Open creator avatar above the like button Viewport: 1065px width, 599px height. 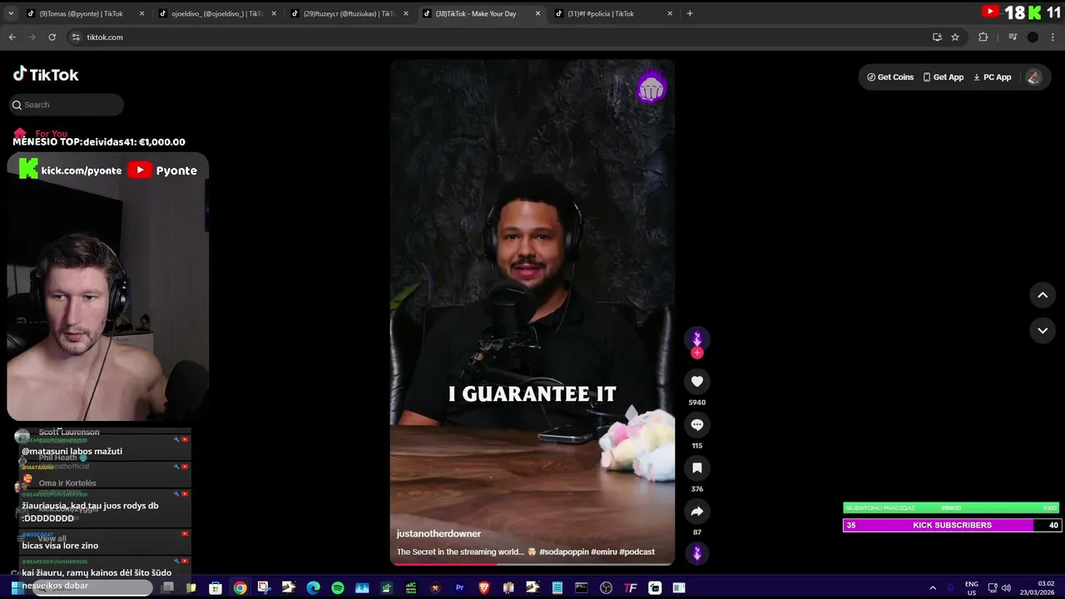[x=697, y=338]
